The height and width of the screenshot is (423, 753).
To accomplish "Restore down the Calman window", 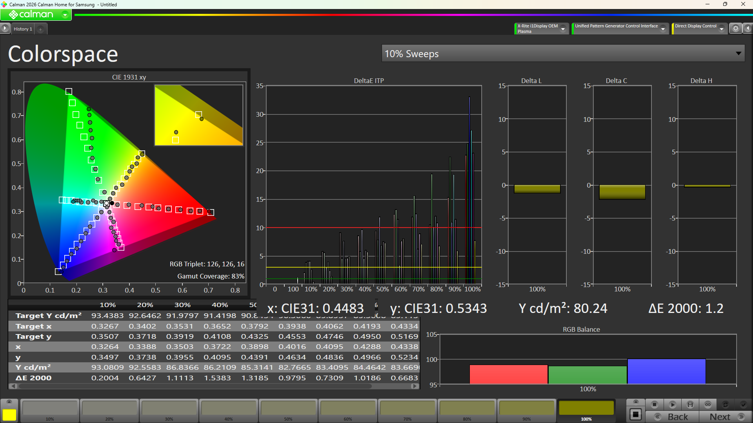I will 725,4.
